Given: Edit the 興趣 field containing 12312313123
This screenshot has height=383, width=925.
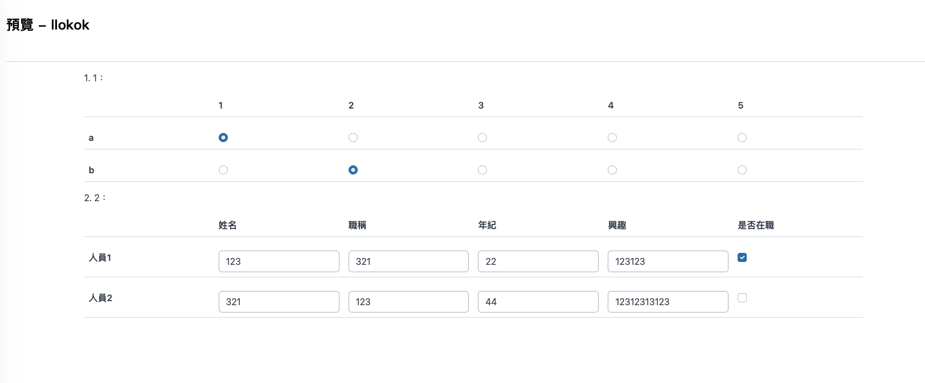Looking at the screenshot, I should [x=668, y=302].
